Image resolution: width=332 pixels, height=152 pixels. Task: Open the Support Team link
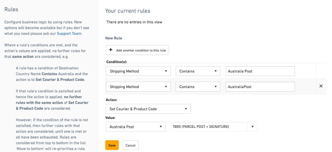pos(69,34)
